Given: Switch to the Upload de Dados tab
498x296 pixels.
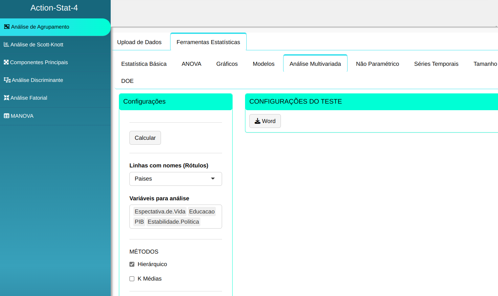Looking at the screenshot, I should [x=139, y=42].
